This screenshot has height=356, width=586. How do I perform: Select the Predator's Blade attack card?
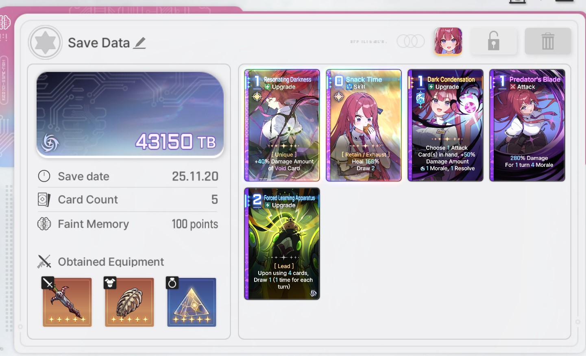point(527,125)
